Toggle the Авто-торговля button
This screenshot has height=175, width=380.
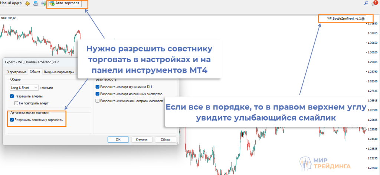pos(65,3)
